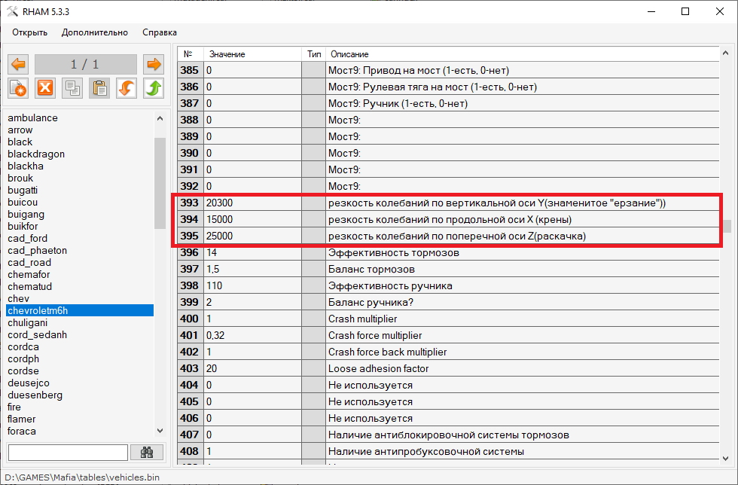The width and height of the screenshot is (738, 485).
Task: Select cad_phaeton in the vehicle list
Action: pyautogui.click(x=37, y=251)
